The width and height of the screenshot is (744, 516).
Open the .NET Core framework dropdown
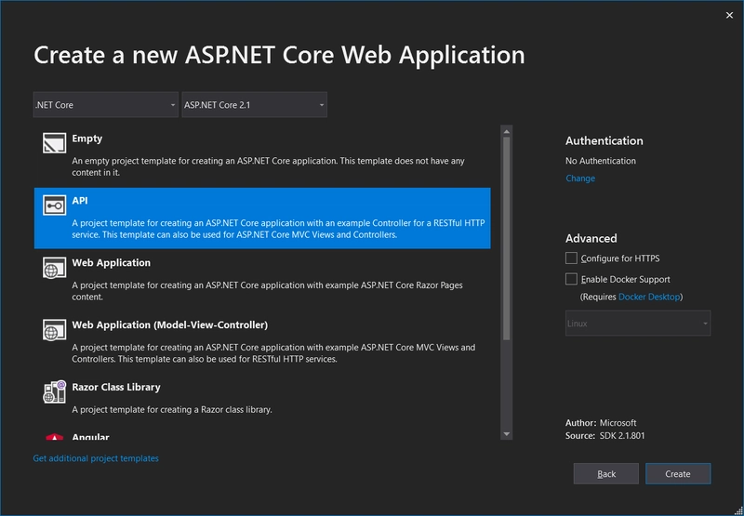click(106, 105)
